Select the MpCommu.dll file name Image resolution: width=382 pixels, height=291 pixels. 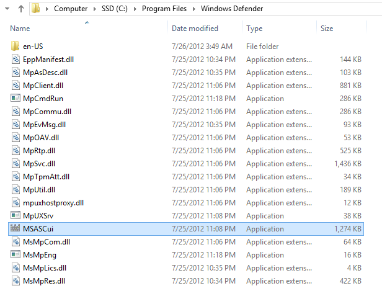click(x=47, y=112)
